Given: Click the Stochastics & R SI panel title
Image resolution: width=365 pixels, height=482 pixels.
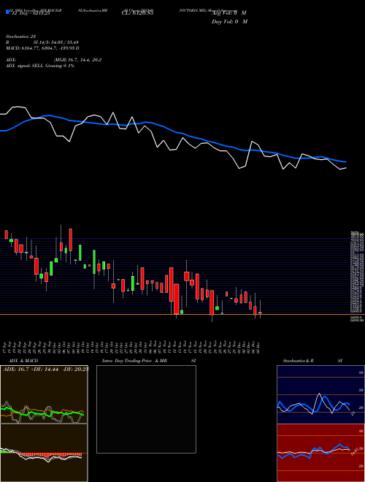Looking at the screenshot, I should [x=312, y=361].
